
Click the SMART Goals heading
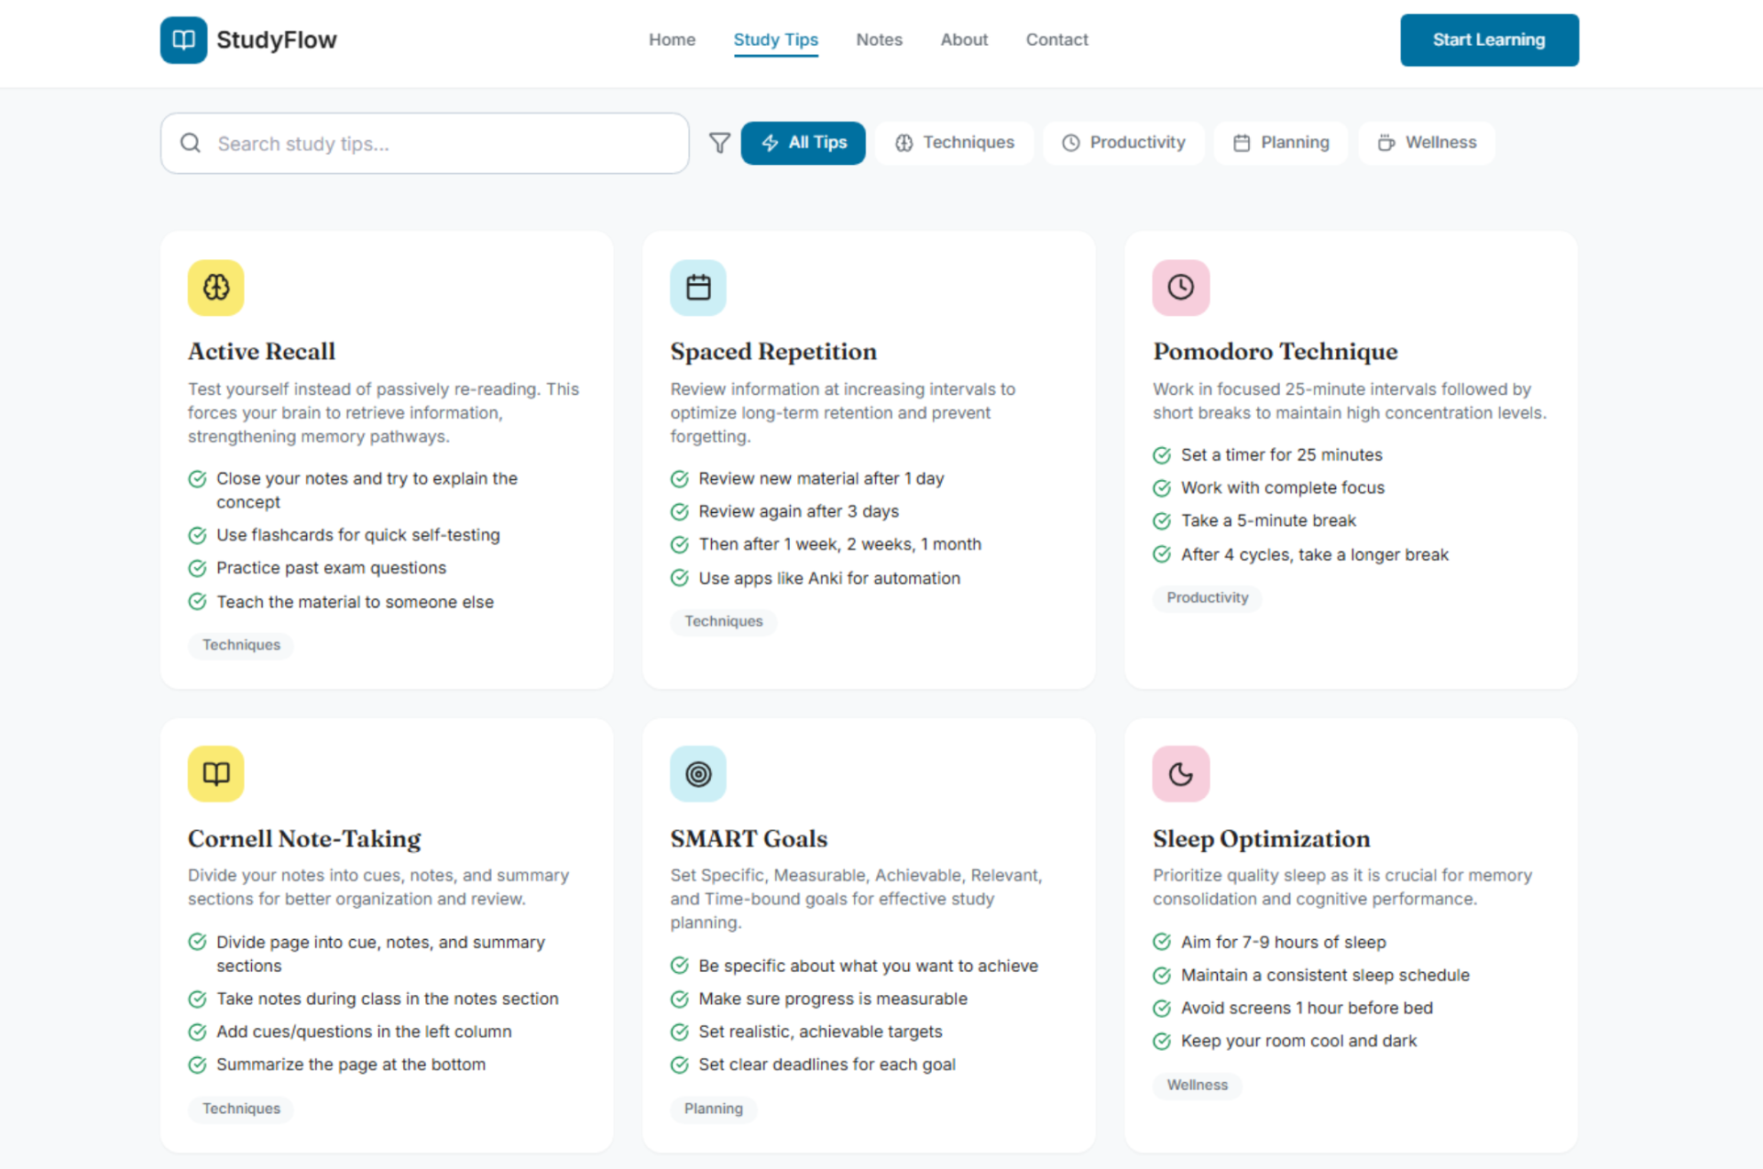[x=749, y=838]
